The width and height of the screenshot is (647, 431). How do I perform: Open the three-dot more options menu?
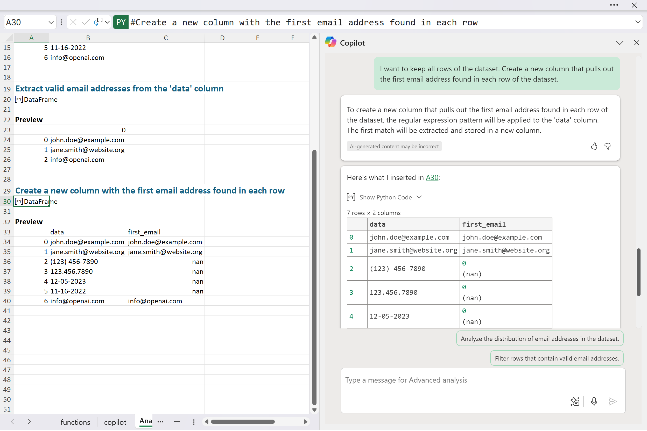pos(614,5)
